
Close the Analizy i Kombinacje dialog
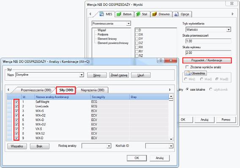pyautogui.click(x=171, y=60)
